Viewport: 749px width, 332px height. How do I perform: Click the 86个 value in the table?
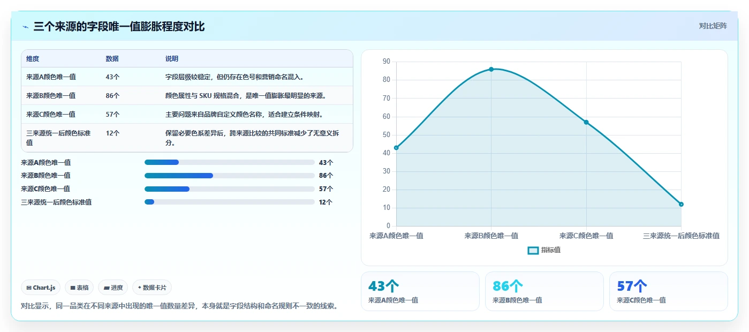pyautogui.click(x=112, y=96)
